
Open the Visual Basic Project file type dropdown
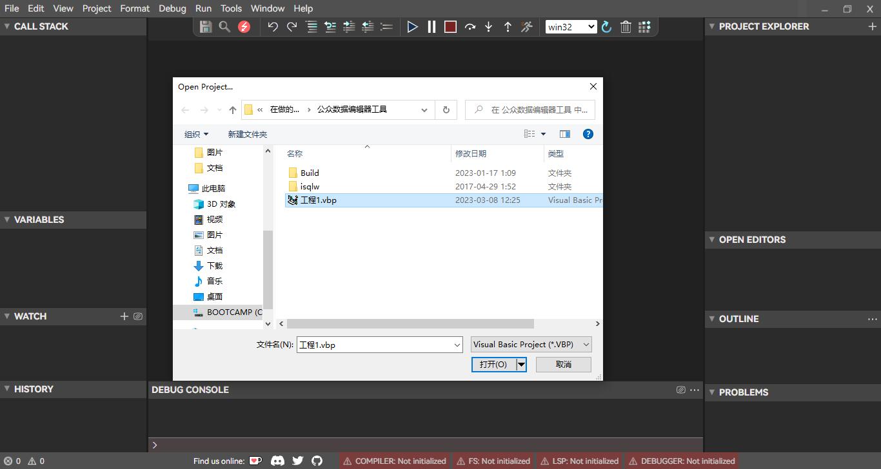(530, 344)
